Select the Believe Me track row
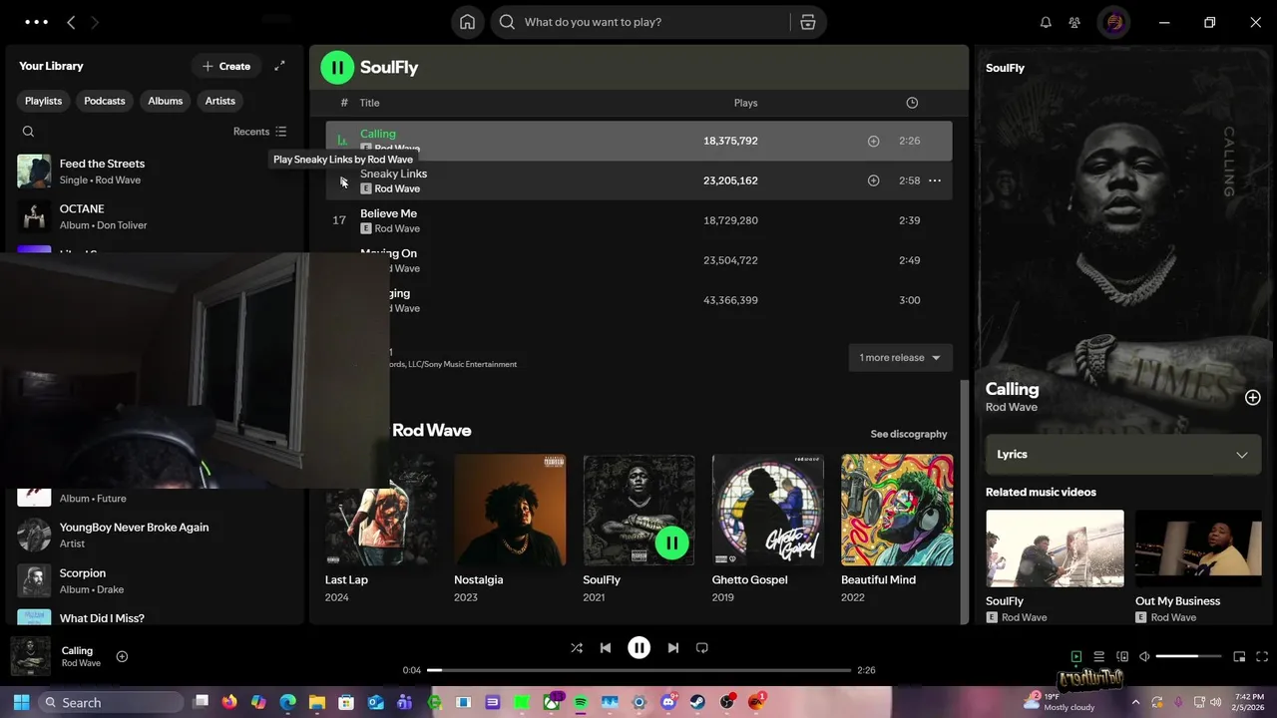 [638, 220]
